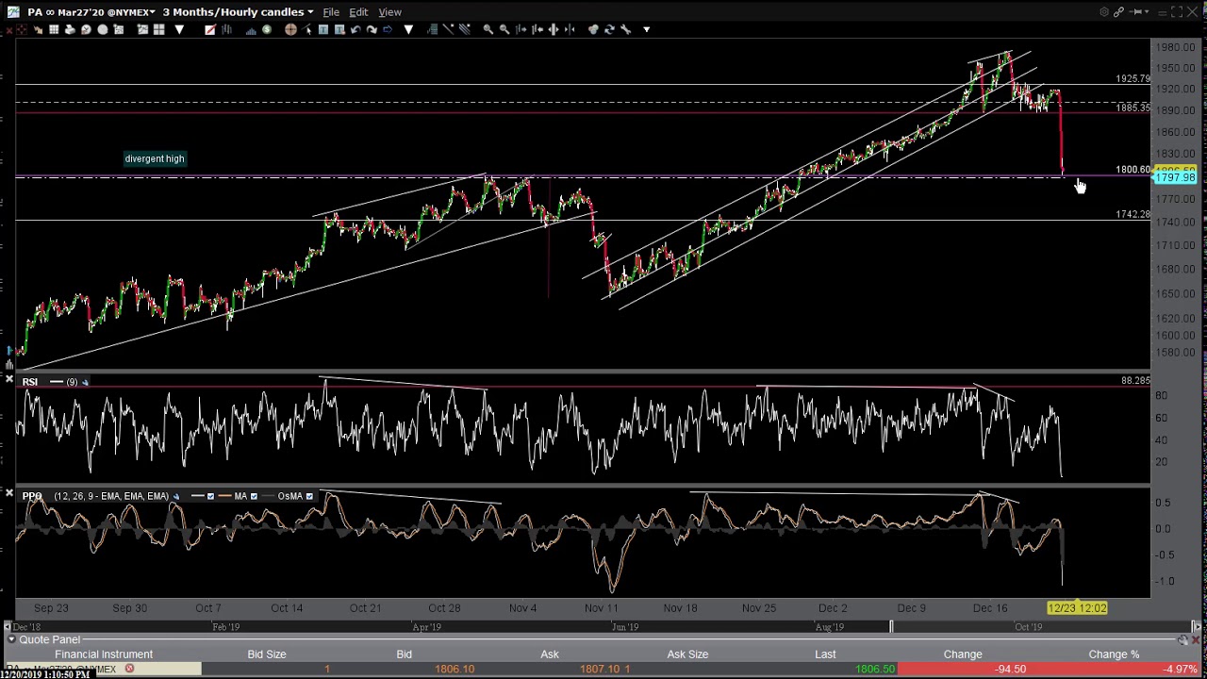Viewport: 1207px width, 679px height.
Task: Click the zoom in magnifier icon
Action: [x=488, y=29]
